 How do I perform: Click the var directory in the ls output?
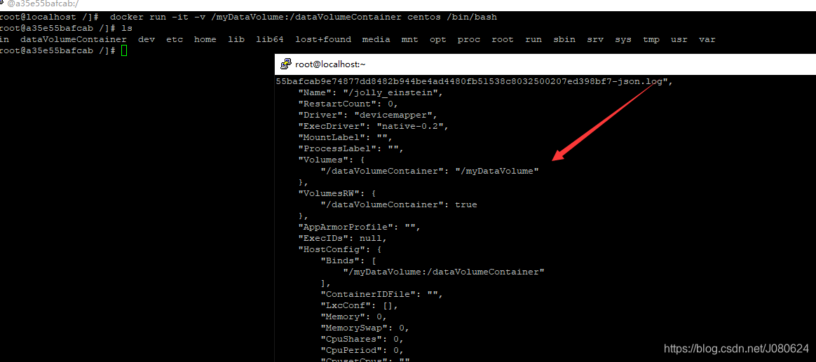coord(707,39)
